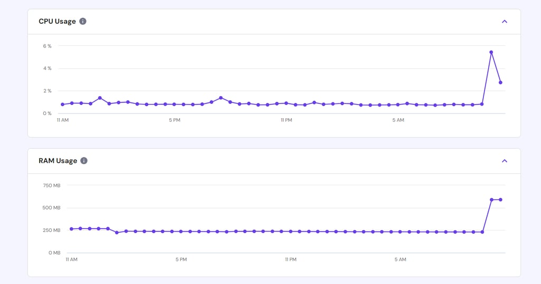Click the CPU Usage heading
The height and width of the screenshot is (284, 541).
coord(57,21)
